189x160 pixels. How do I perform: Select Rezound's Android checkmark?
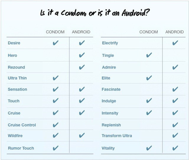82,67
